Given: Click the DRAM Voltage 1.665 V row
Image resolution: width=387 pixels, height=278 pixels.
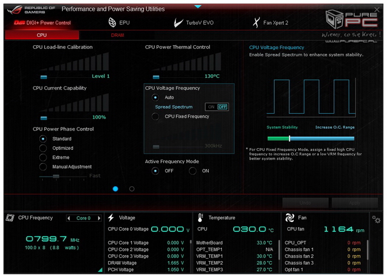Looking at the screenshot, I should (x=146, y=263).
